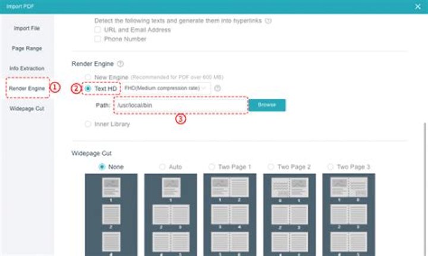The height and width of the screenshot is (256, 428).
Task: Tick the Phone Number checkbox
Action: coord(97,39)
